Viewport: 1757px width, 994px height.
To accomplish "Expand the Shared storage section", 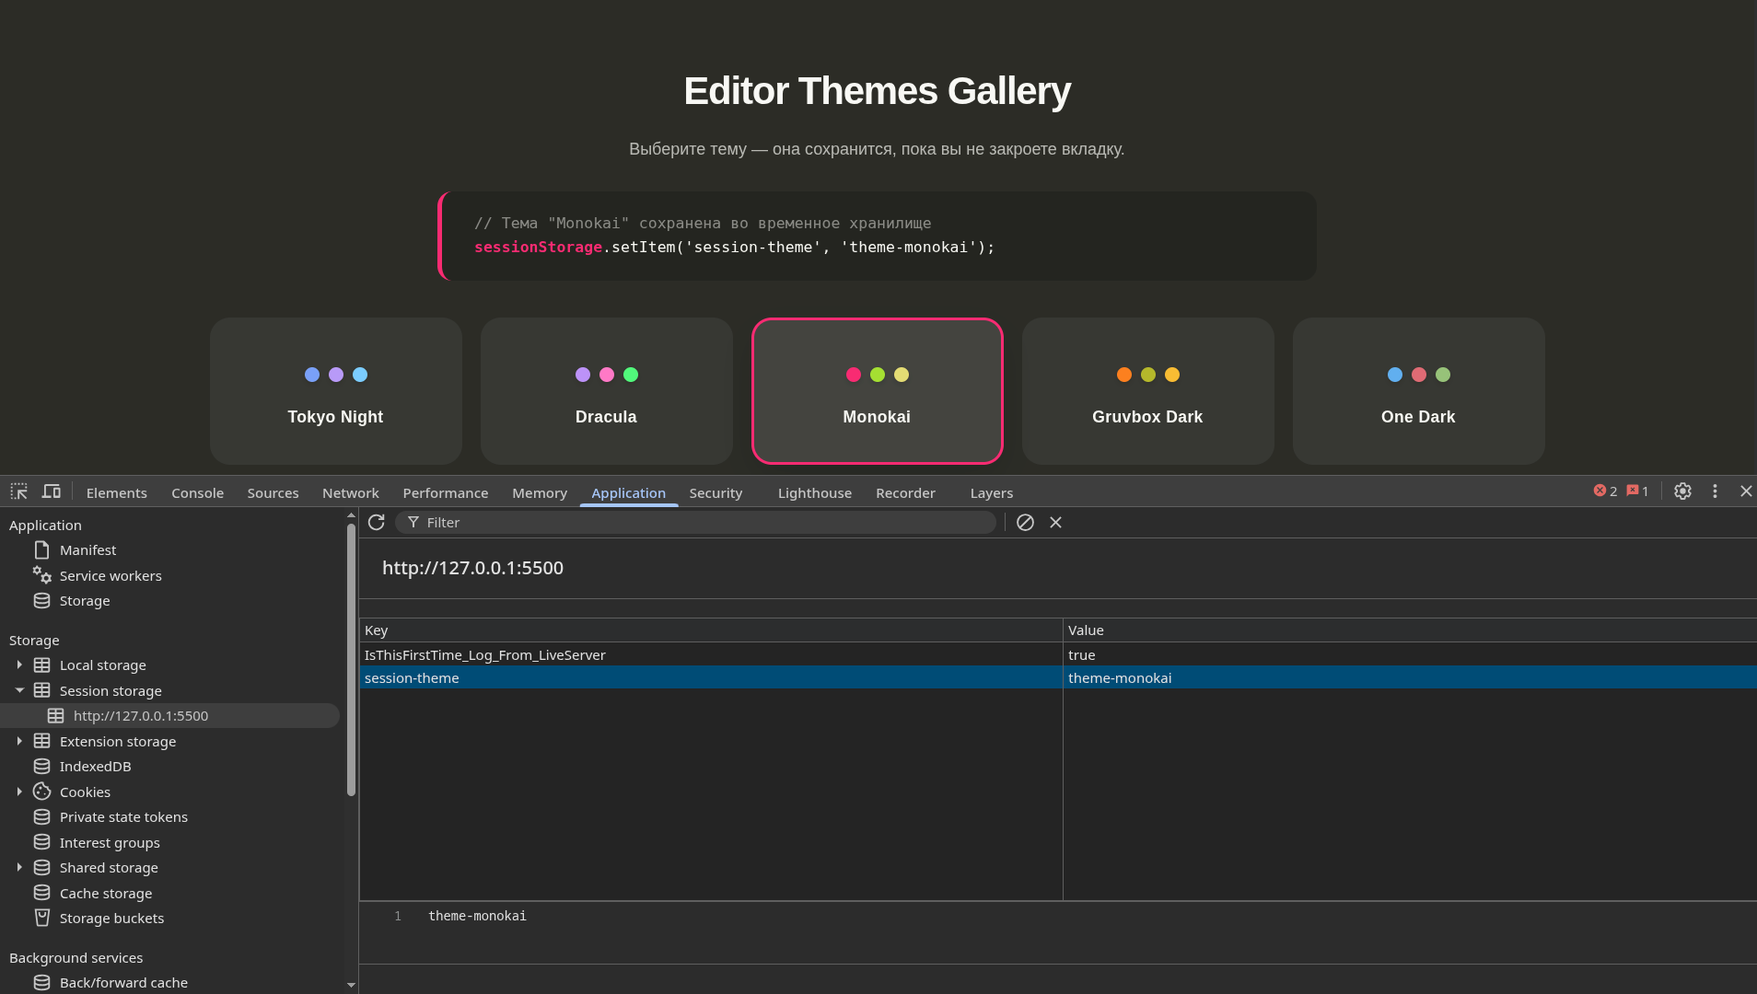I will click(x=20, y=867).
